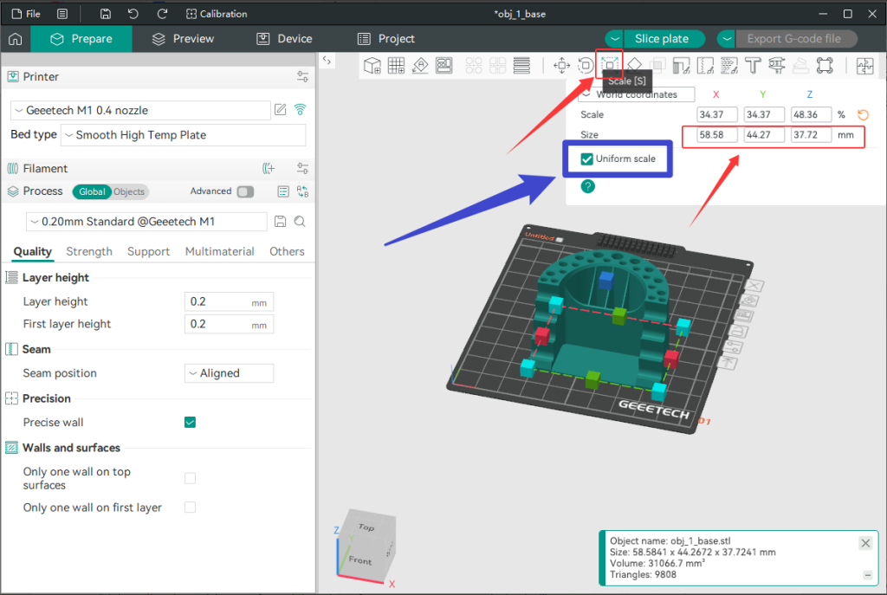Toggle the Advanced mode switch
887x595 pixels.
coord(245,191)
